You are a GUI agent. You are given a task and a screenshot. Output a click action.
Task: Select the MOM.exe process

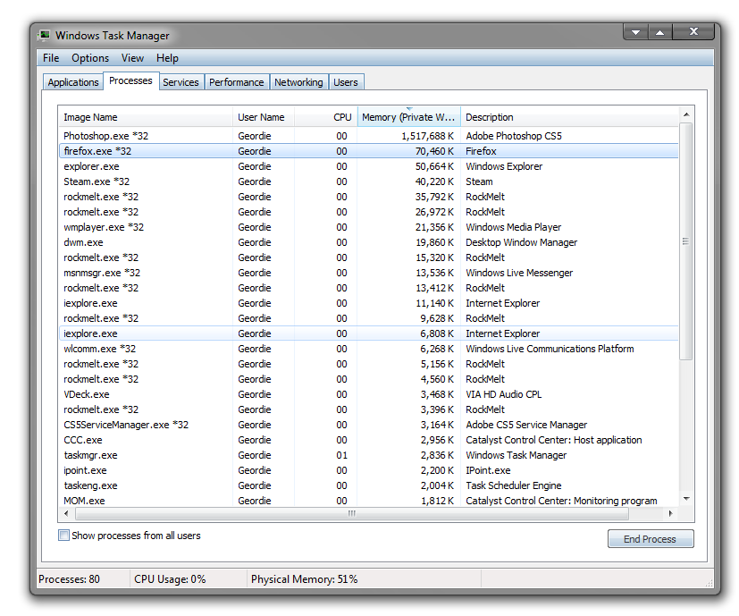click(368, 501)
